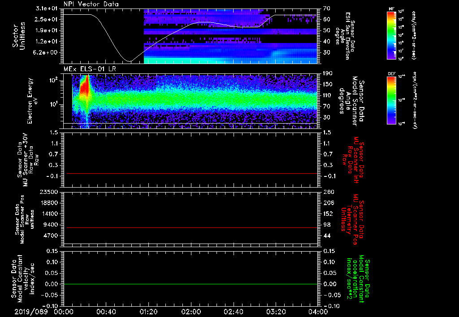Click the red high-flux burst in ELS spectrogram
The width and height of the screenshot is (459, 317).
pyautogui.click(x=85, y=88)
